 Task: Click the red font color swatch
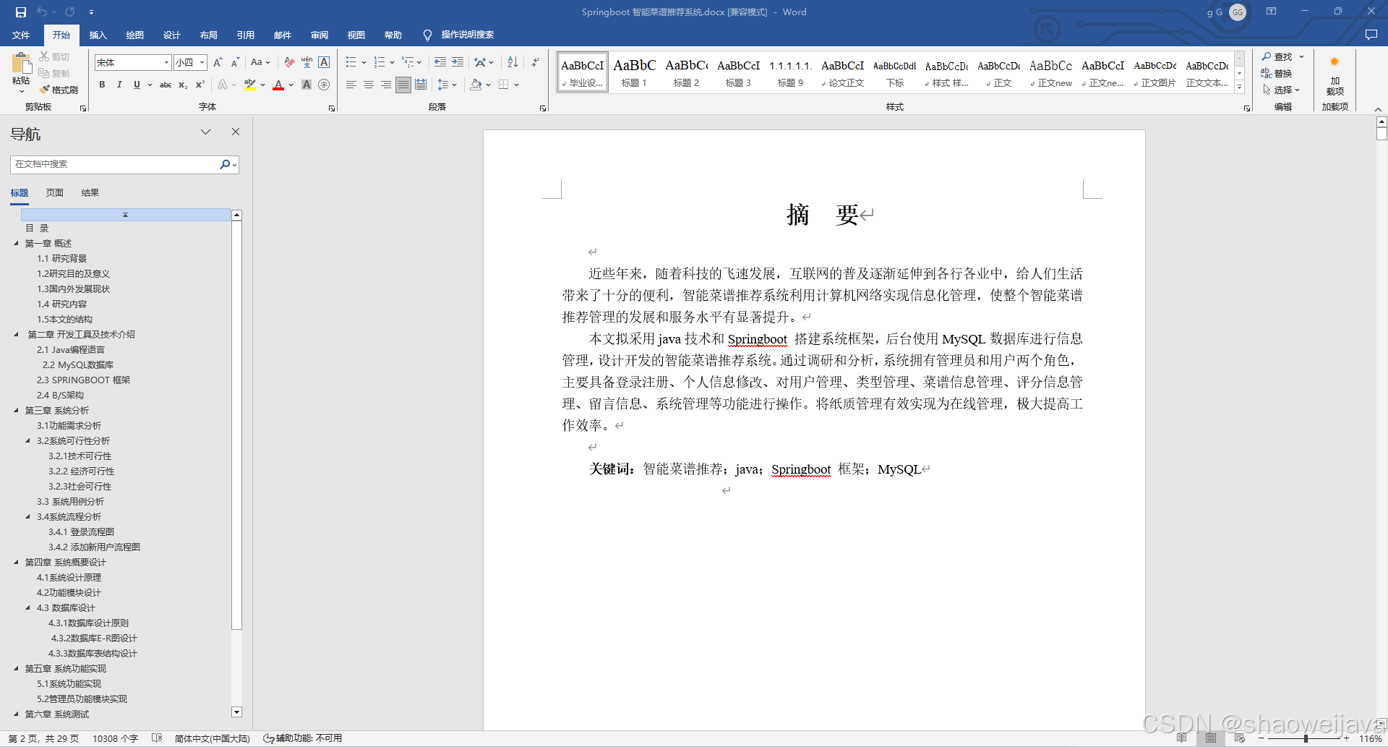click(x=278, y=85)
